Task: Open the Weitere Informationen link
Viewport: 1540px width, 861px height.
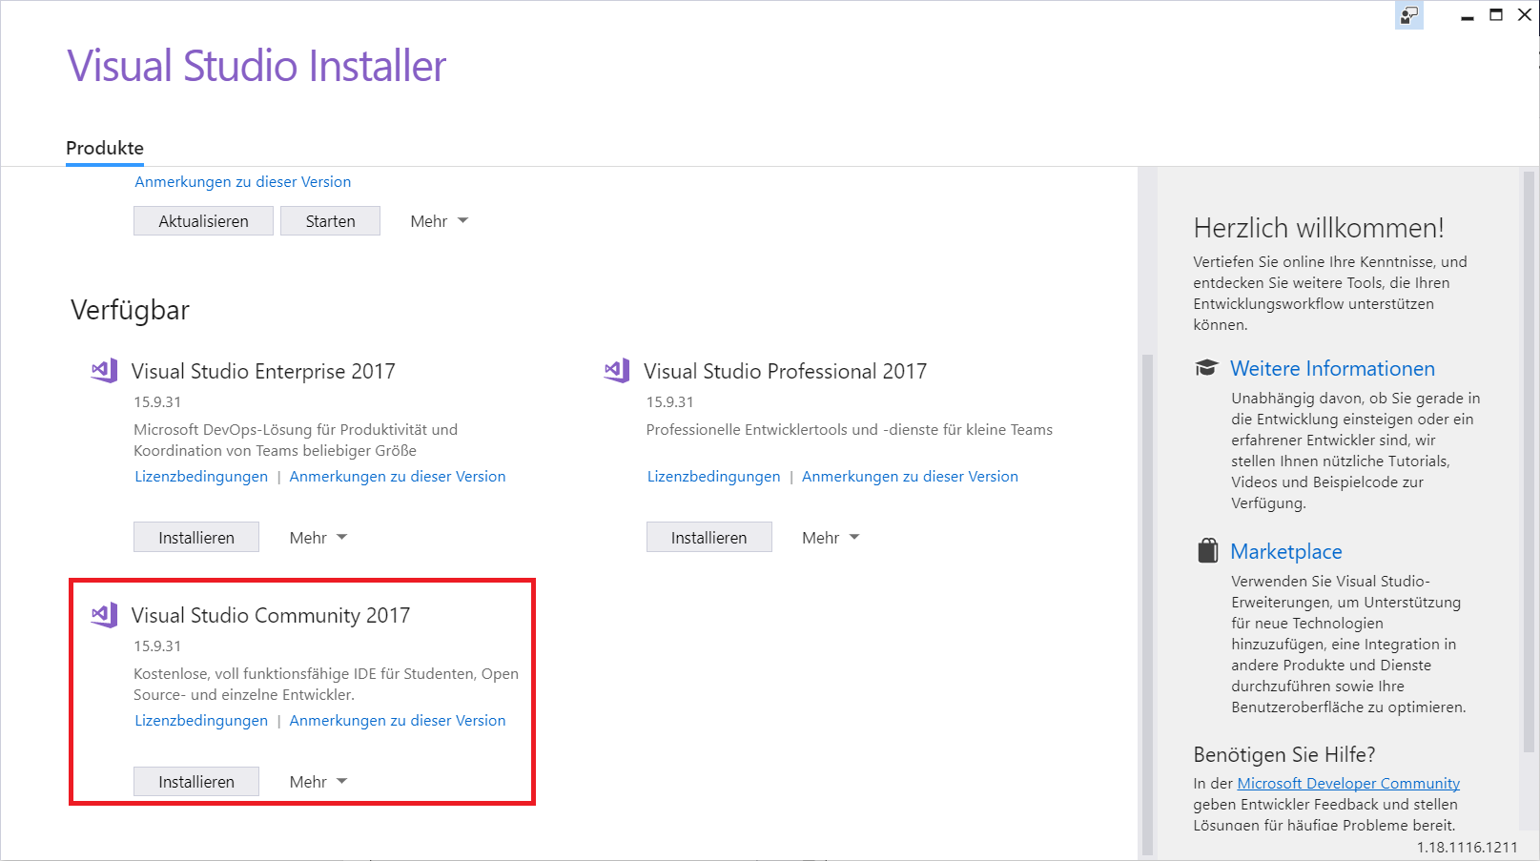Action: [1332, 369]
